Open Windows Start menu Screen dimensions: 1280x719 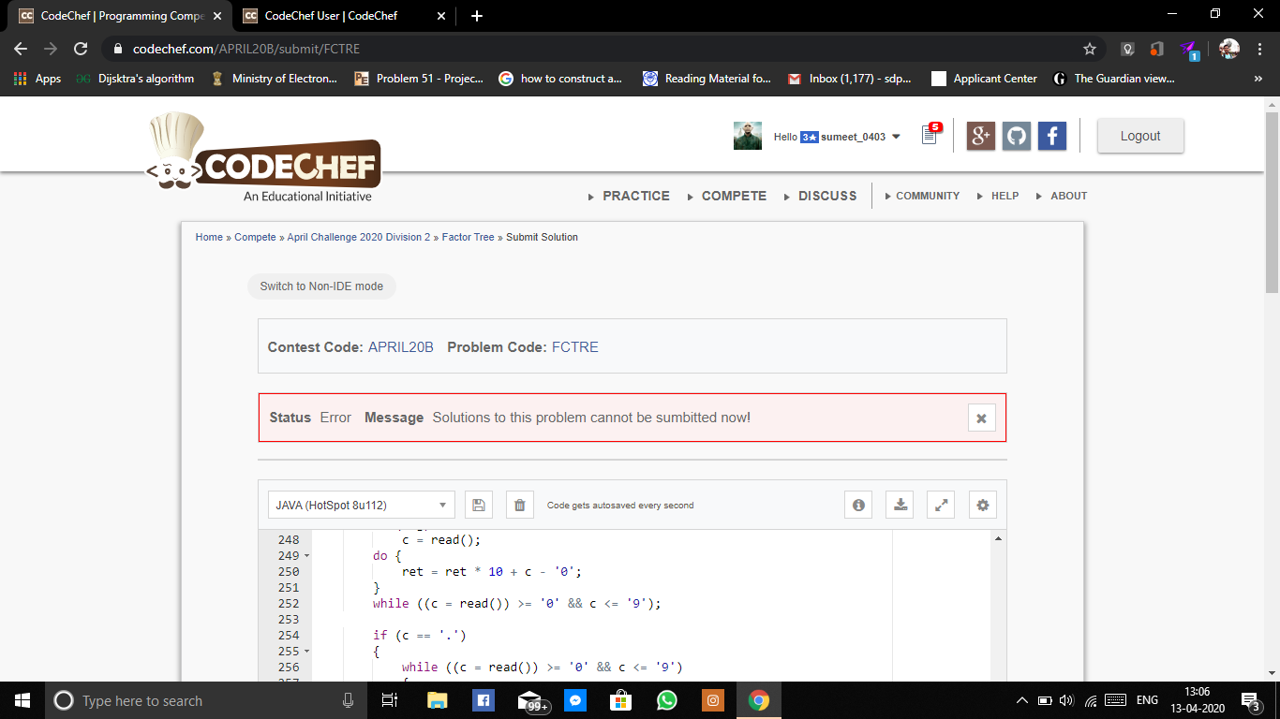tap(22, 700)
